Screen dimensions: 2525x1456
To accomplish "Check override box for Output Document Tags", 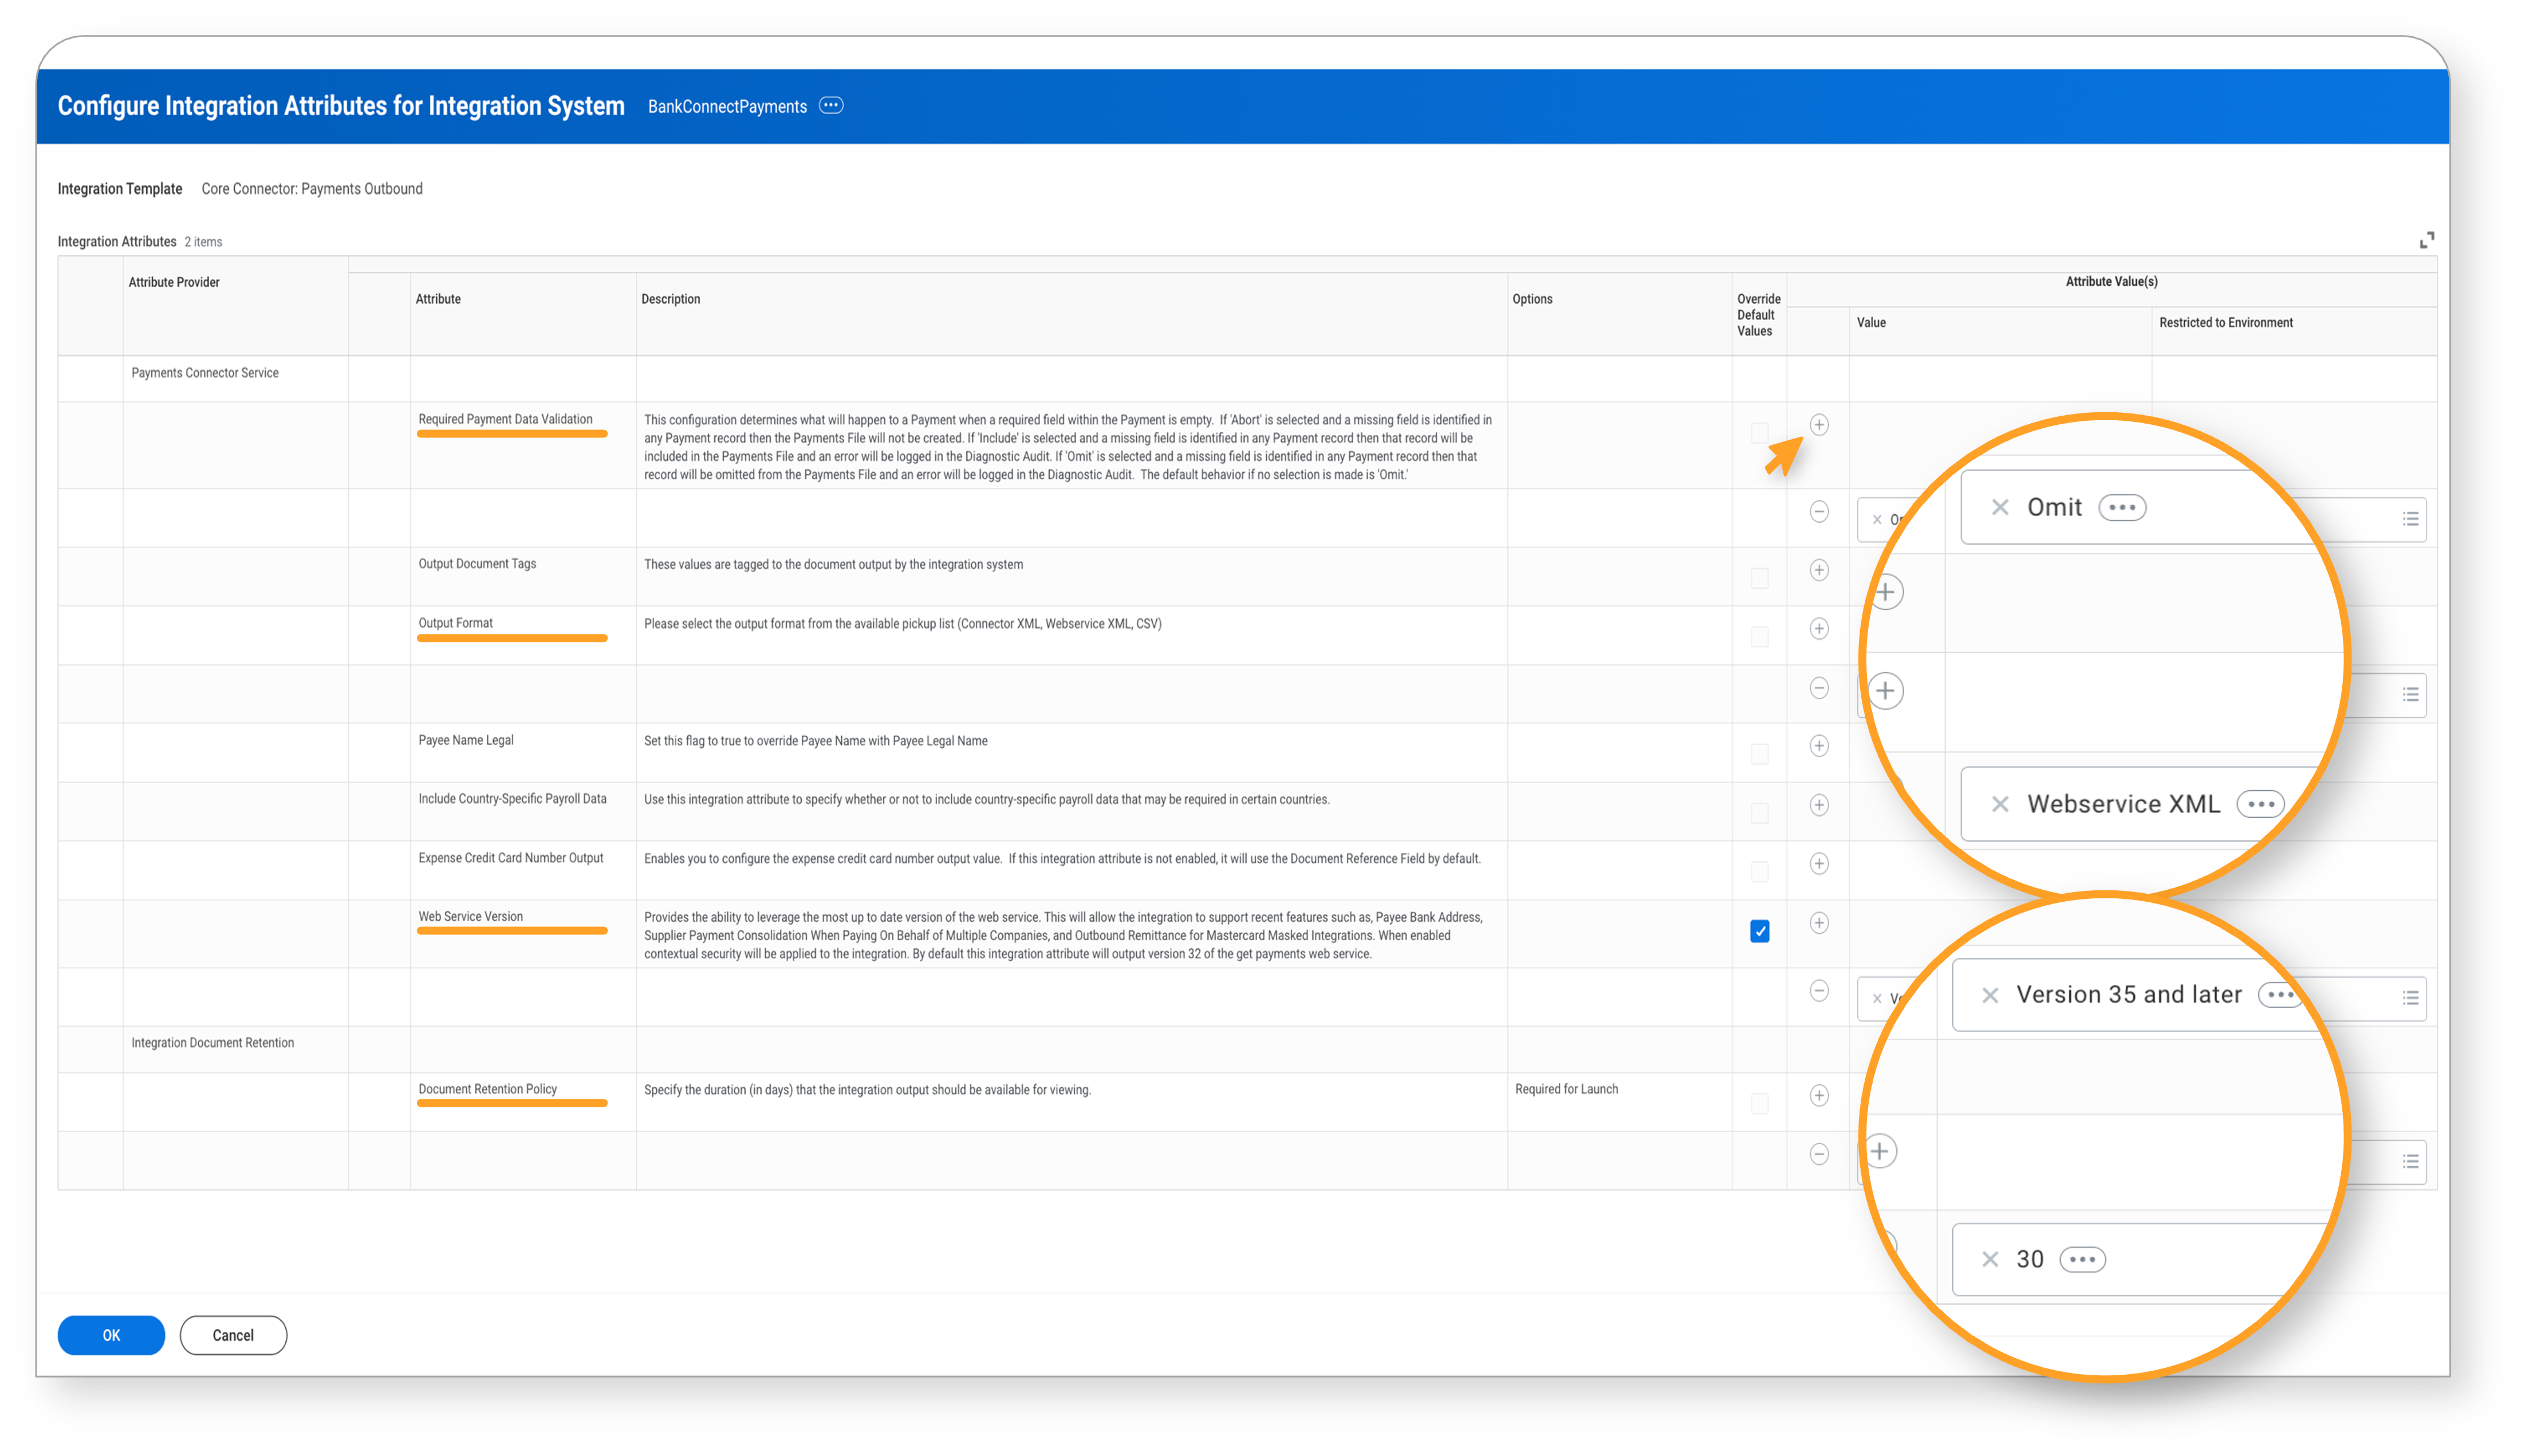I will [x=1759, y=579].
